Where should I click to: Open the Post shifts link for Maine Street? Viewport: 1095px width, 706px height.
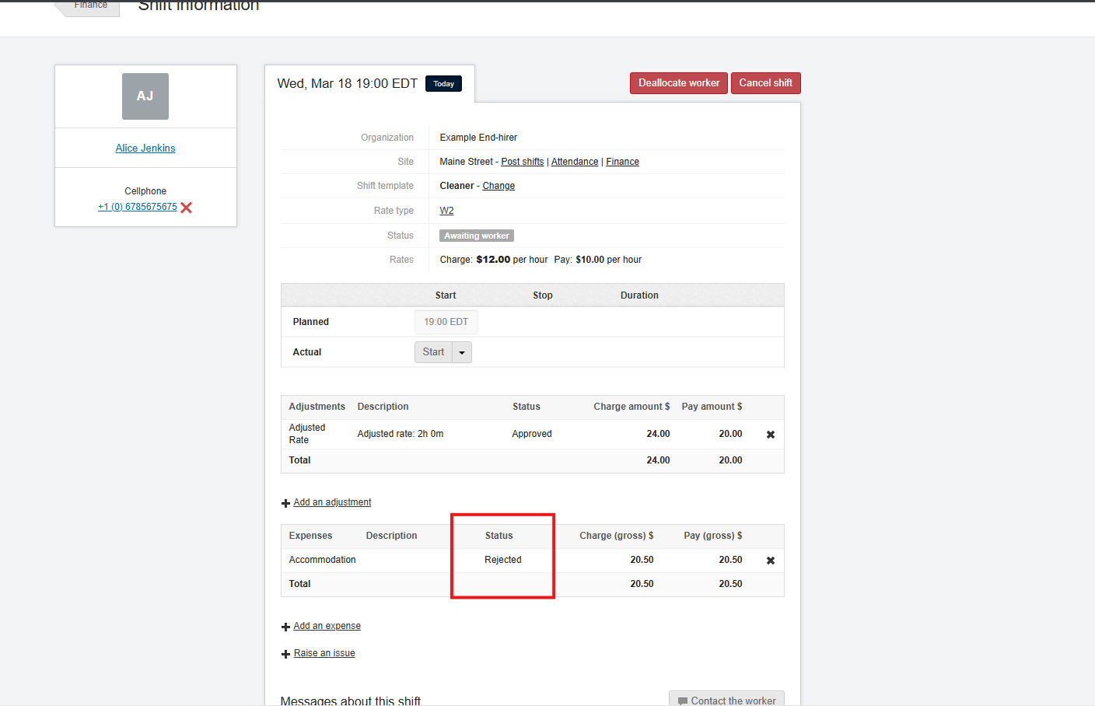[522, 161]
